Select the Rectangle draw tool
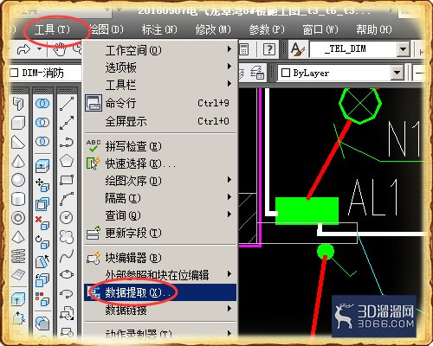 [x=67, y=180]
